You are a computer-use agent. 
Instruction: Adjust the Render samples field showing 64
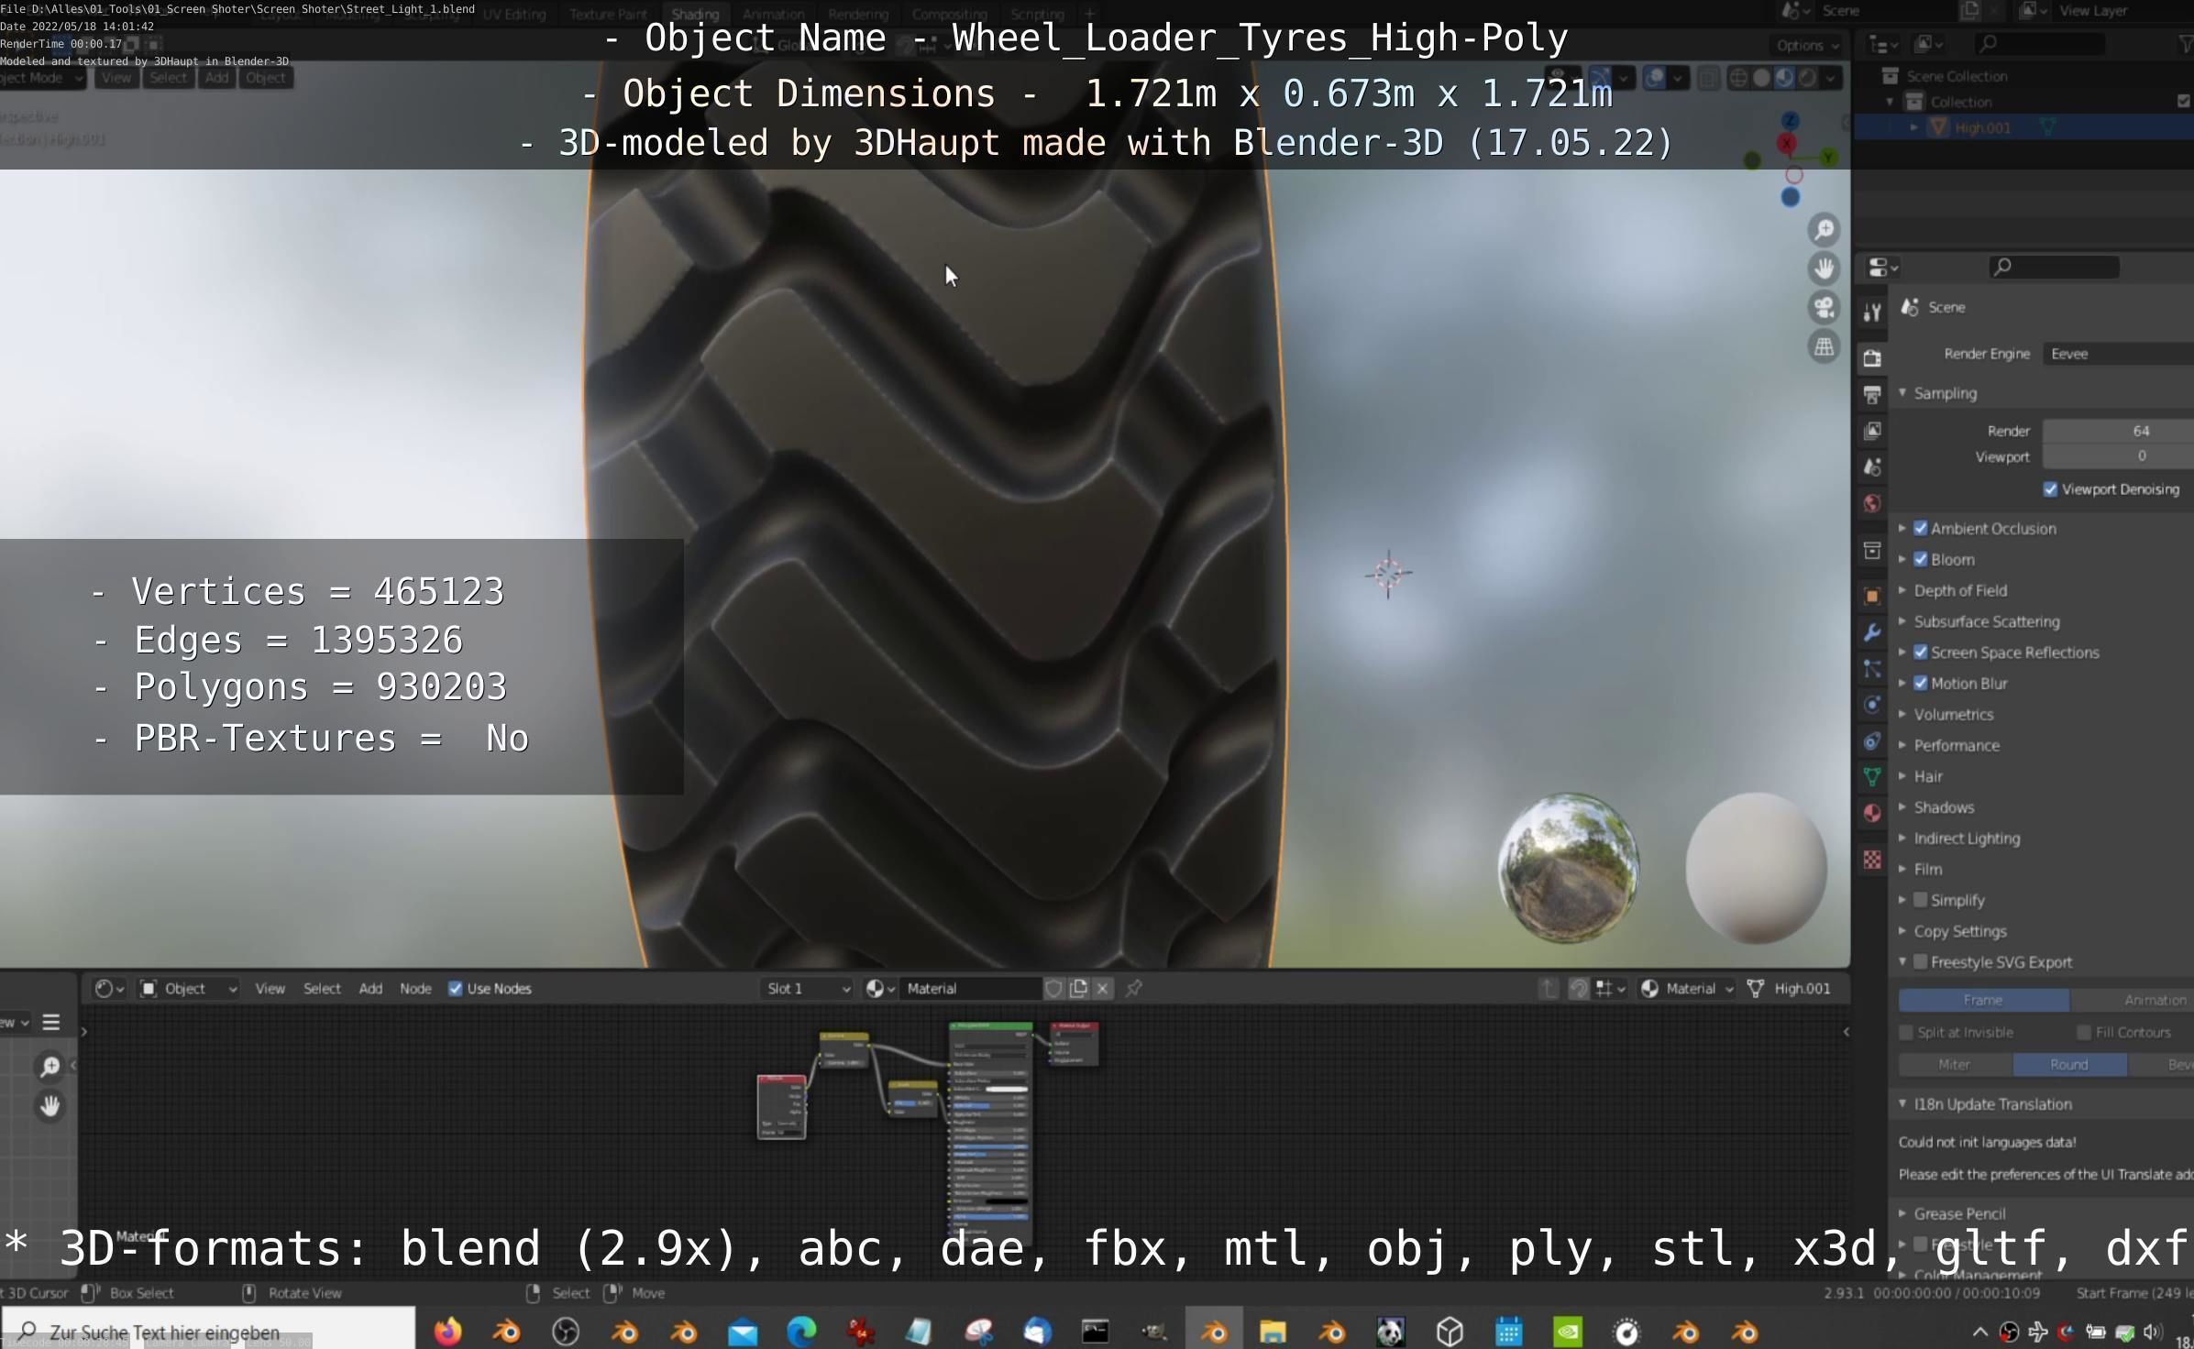[2118, 431]
